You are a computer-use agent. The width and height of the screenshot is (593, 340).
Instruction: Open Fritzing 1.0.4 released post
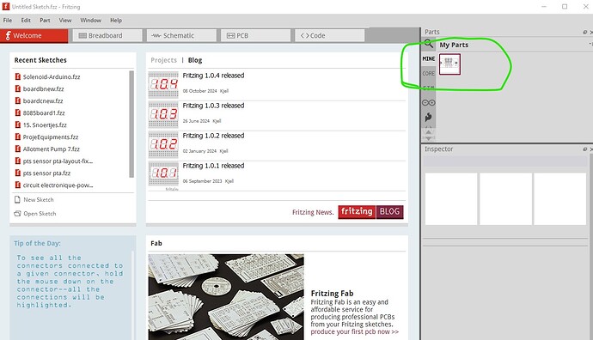pos(213,76)
